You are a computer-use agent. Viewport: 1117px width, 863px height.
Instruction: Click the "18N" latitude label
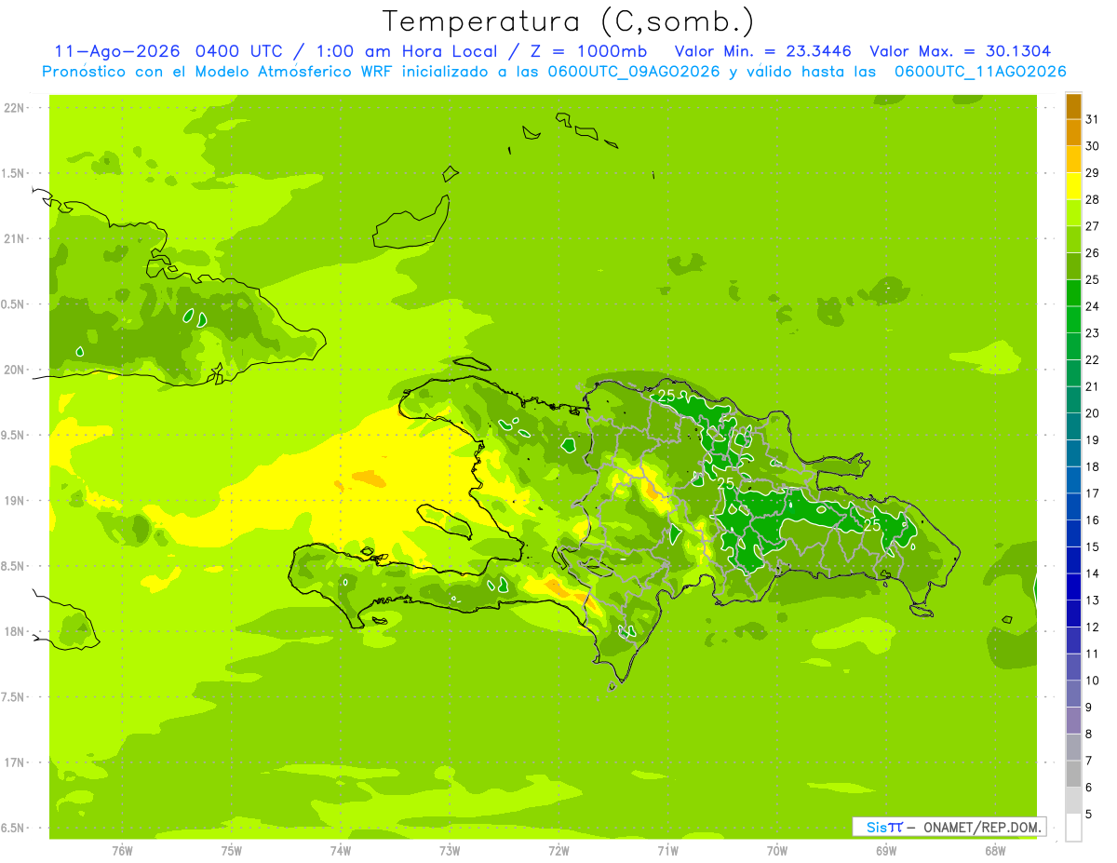14,632
